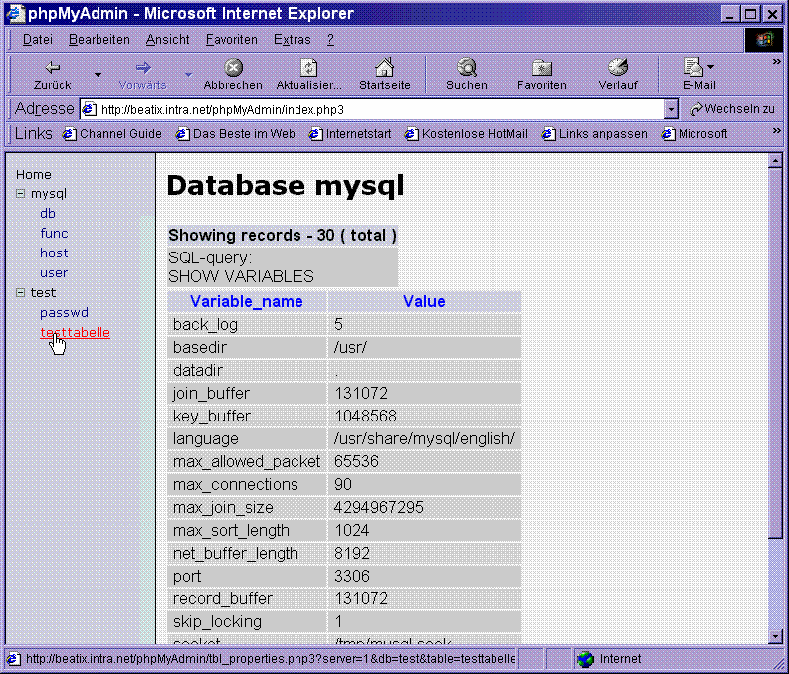
Task: Open the Verlauf history icon
Action: pos(617,68)
